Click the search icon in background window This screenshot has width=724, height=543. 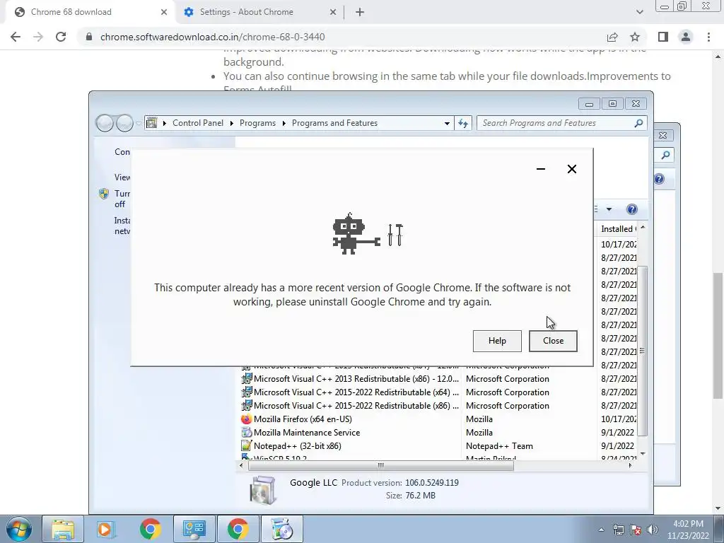click(665, 155)
